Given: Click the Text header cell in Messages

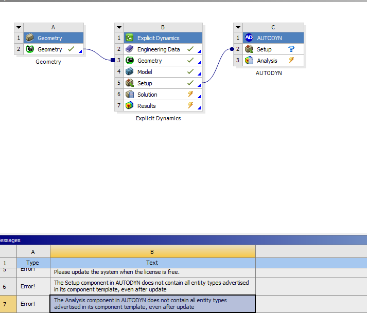Looking at the screenshot, I should [153, 263].
